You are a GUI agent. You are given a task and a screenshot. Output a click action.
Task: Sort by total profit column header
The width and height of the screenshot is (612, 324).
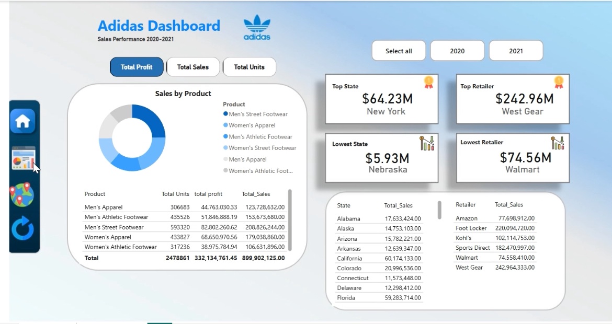(x=208, y=194)
